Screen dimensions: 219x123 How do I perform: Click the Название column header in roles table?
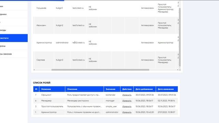click(x=52, y=89)
